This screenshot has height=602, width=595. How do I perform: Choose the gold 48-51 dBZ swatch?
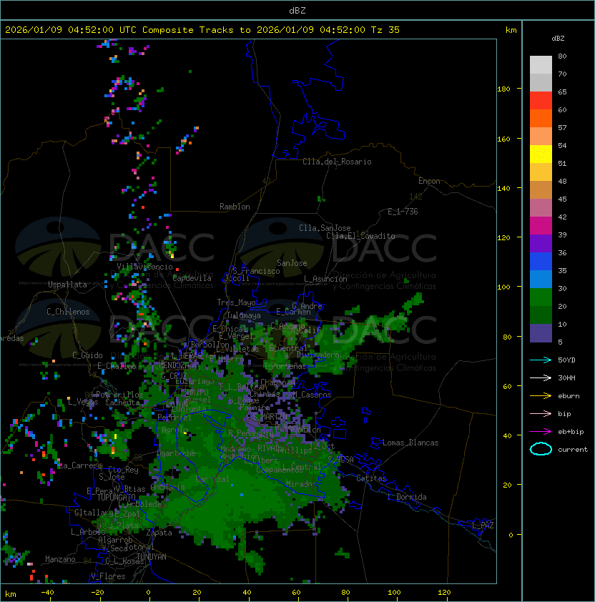(541, 172)
